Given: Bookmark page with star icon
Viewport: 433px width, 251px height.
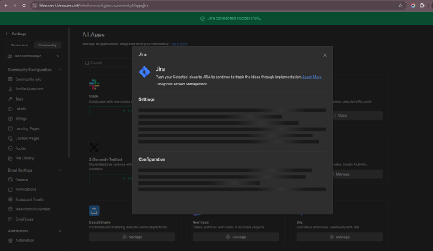Looking at the screenshot, I should click(400, 6).
